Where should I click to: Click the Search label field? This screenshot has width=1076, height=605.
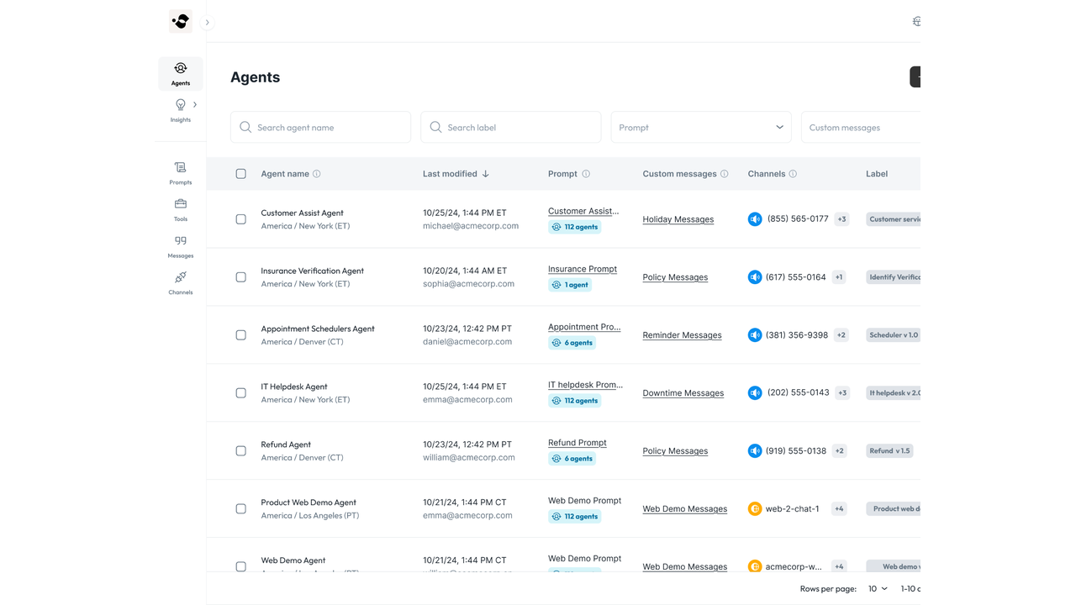coord(510,127)
